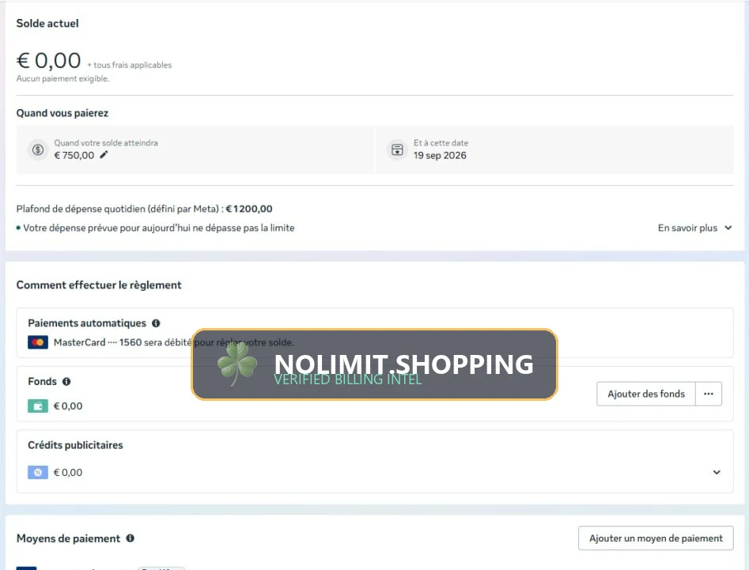
Task: Click the tous frais applicables note
Action: click(130, 65)
